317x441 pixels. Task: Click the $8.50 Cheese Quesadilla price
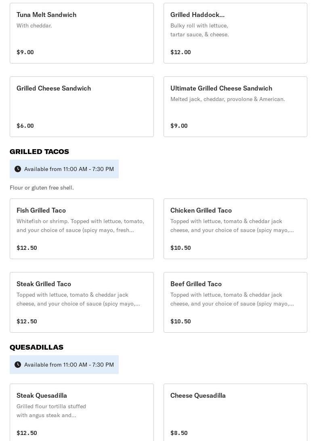click(x=179, y=433)
